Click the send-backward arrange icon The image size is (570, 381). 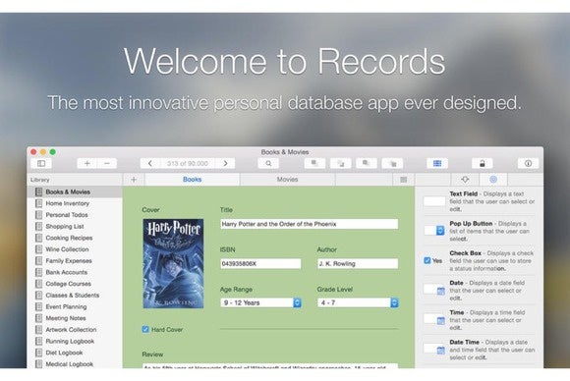(392, 163)
